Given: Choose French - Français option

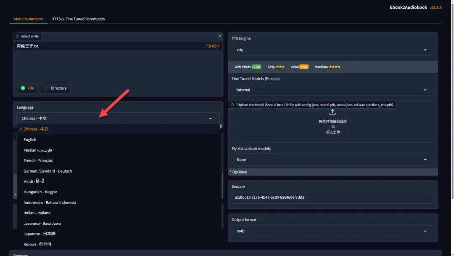Looking at the screenshot, I should click(x=119, y=160).
